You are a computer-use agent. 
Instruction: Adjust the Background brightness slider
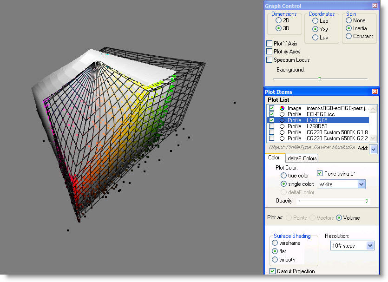click(x=319, y=79)
